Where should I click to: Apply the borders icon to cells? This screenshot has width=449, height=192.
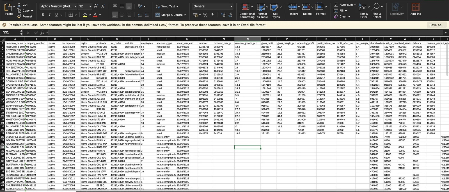[71, 15]
